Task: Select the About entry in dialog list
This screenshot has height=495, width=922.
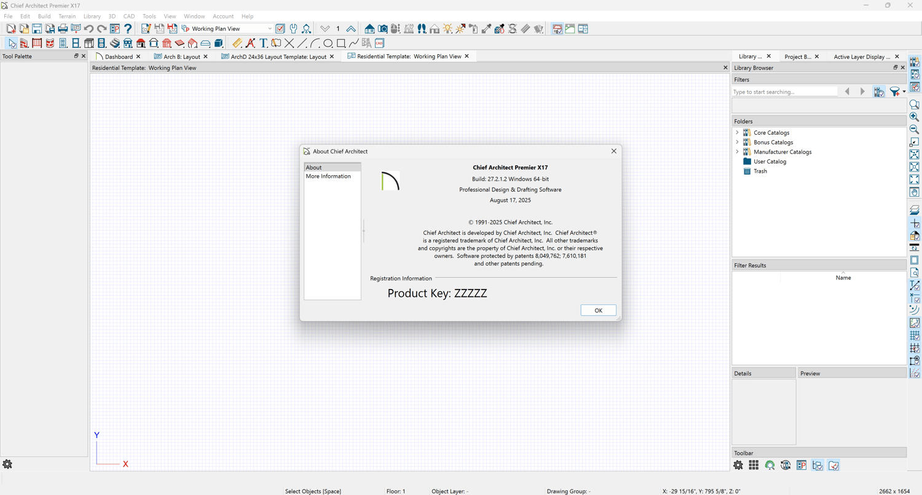Action: [332, 167]
